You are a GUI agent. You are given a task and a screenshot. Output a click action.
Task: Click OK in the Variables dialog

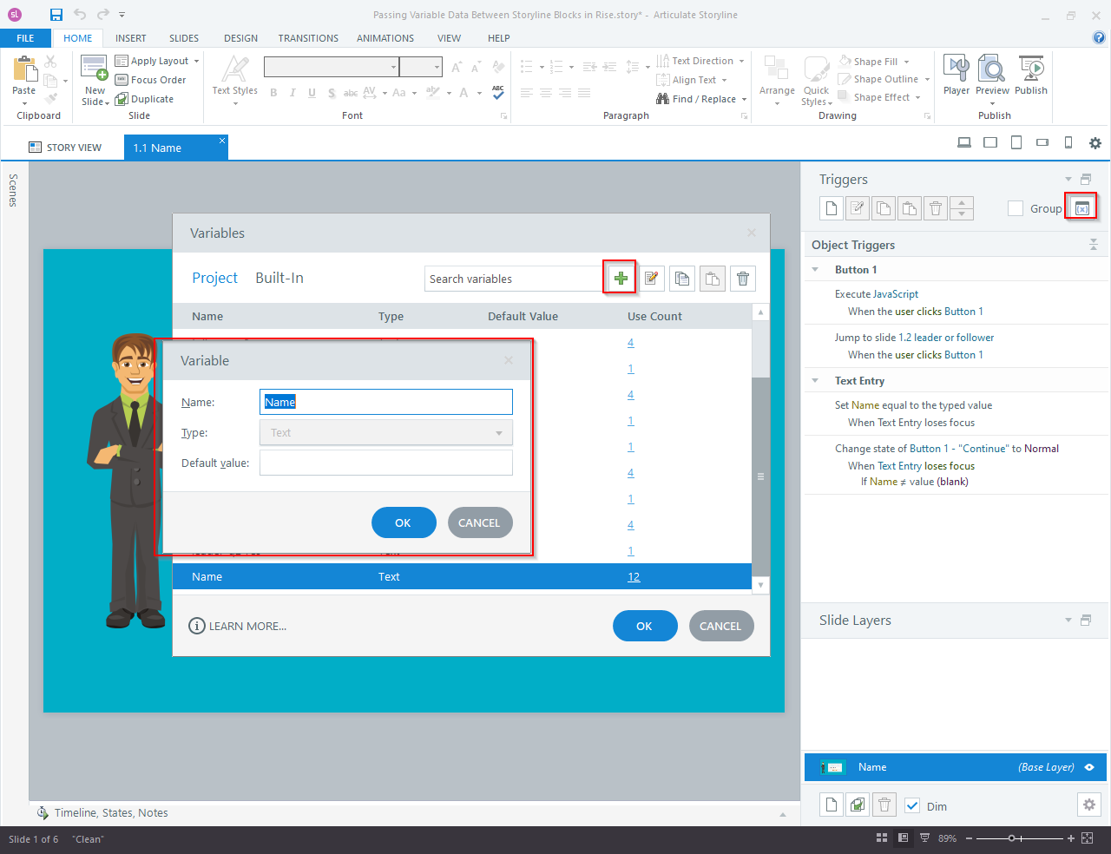coord(645,626)
